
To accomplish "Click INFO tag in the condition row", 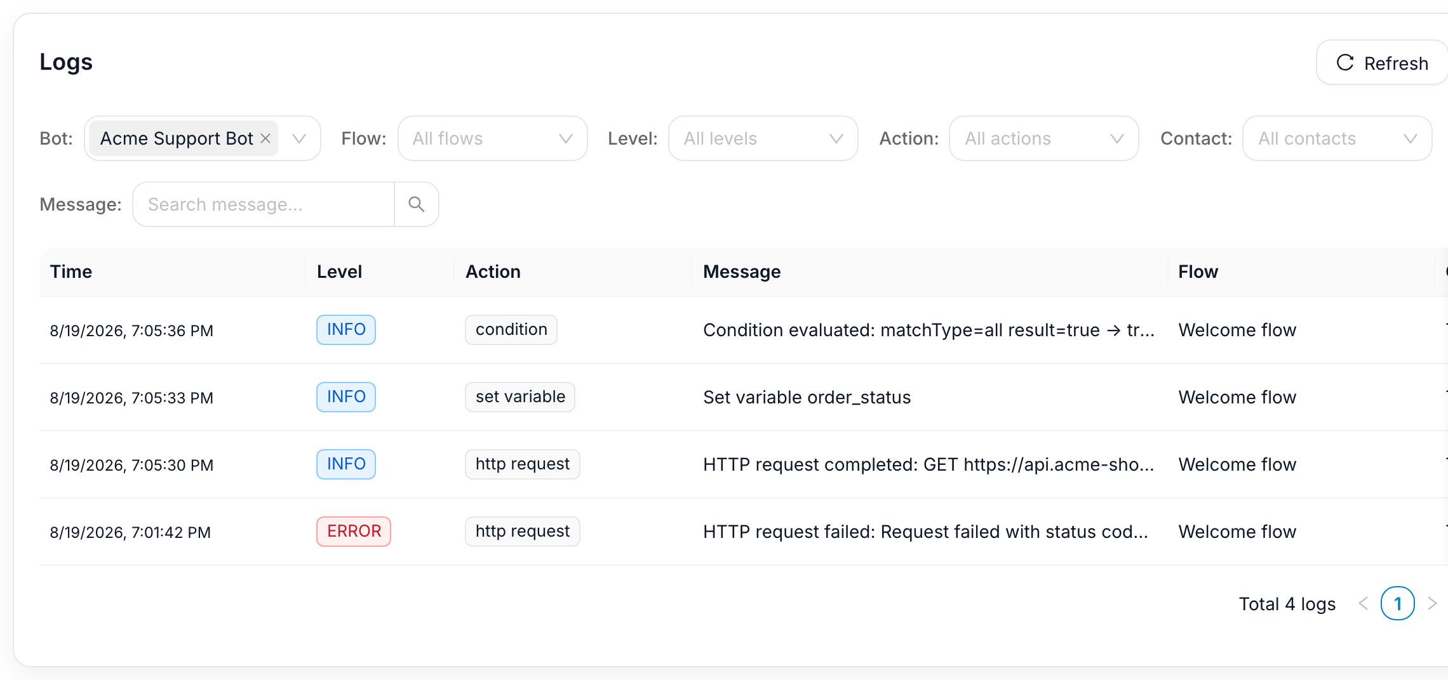I will point(346,330).
